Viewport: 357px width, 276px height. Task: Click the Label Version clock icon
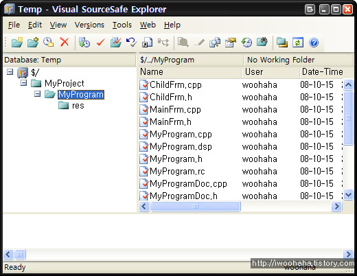click(49, 43)
